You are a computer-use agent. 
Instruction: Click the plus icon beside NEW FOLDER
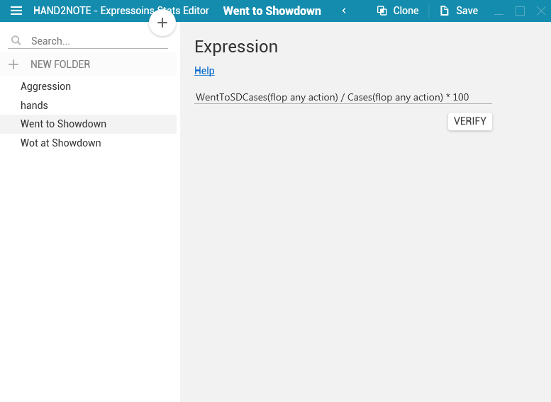(x=13, y=64)
